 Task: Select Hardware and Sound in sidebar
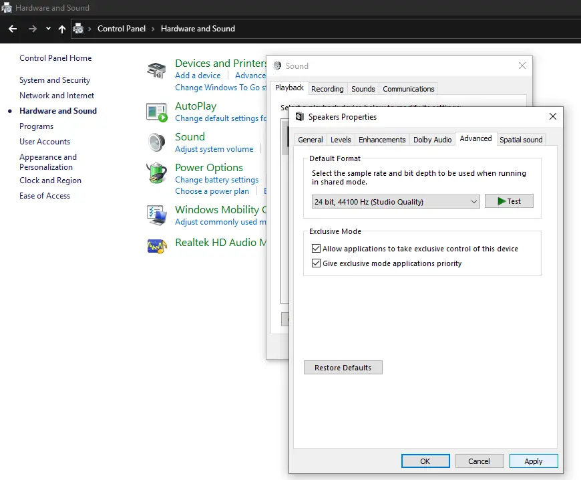point(58,111)
